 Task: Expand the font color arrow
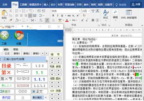pyautogui.click(x=70, y=20)
